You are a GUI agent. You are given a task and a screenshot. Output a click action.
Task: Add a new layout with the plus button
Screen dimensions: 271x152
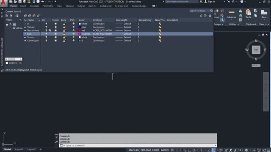[41, 149]
